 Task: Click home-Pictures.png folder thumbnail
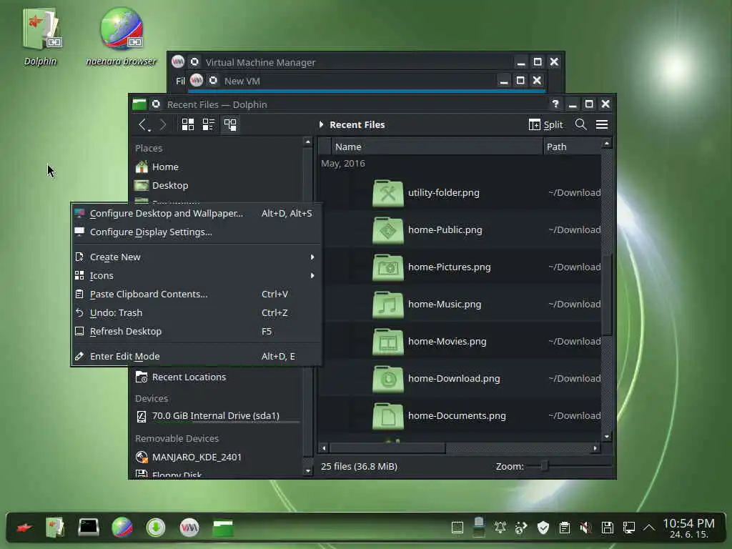[x=388, y=267]
